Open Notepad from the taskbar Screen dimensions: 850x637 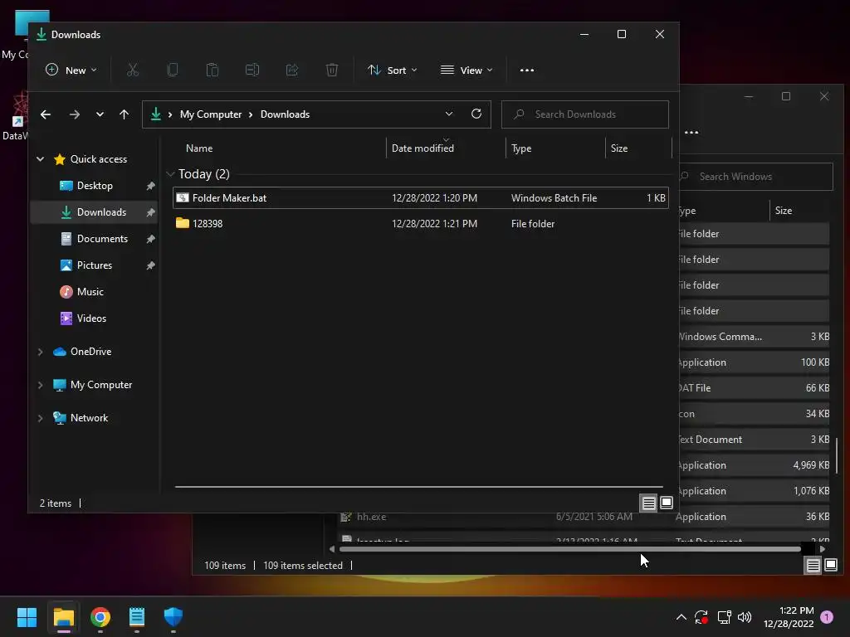point(137,617)
